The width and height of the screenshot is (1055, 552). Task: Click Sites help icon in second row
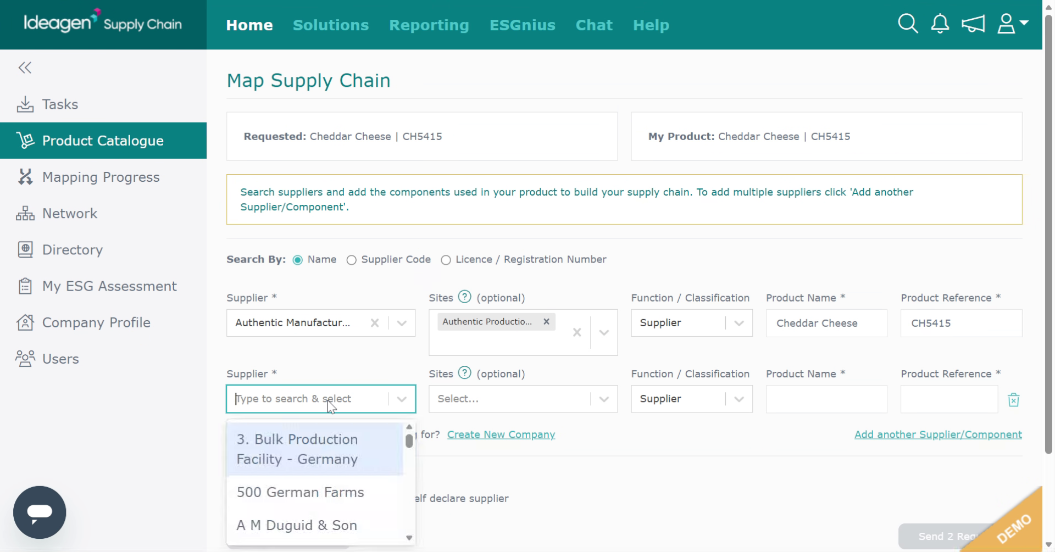pyautogui.click(x=465, y=373)
